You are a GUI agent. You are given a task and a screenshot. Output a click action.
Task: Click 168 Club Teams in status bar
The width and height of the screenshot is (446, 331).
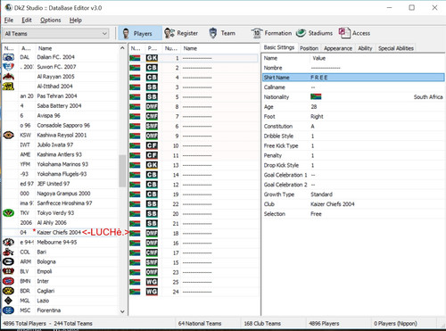click(262, 323)
